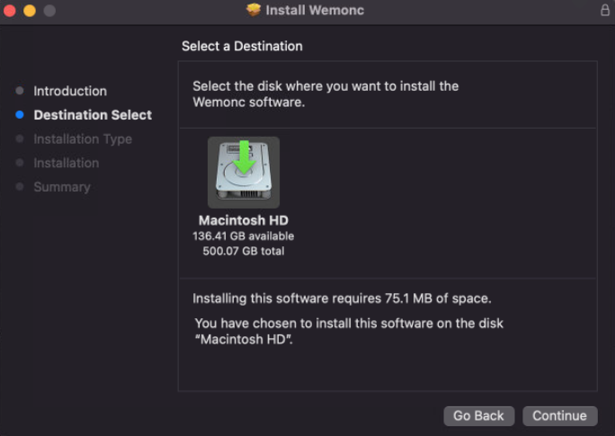Image resolution: width=615 pixels, height=436 pixels.
Task: Select the Macintosh HD disk icon
Action: (x=244, y=172)
